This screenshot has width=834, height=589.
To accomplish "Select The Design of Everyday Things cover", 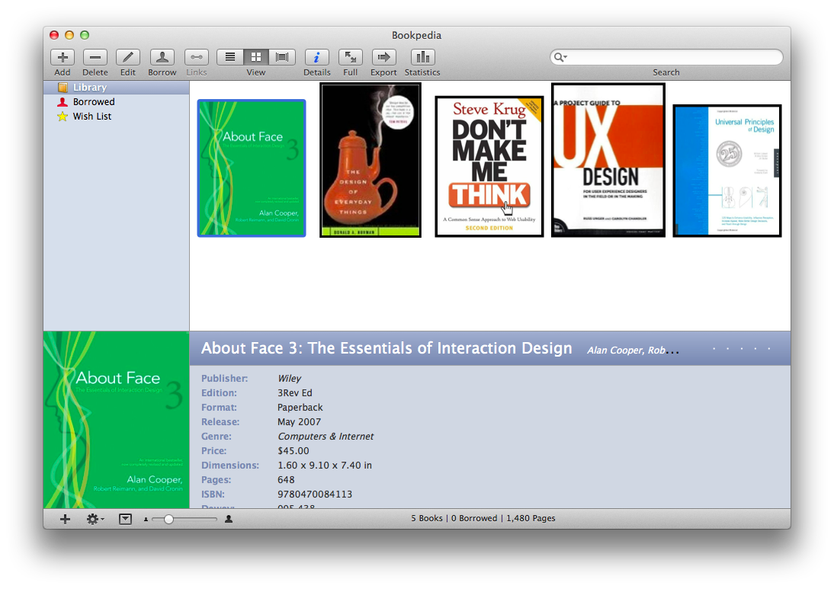I will tap(370, 160).
